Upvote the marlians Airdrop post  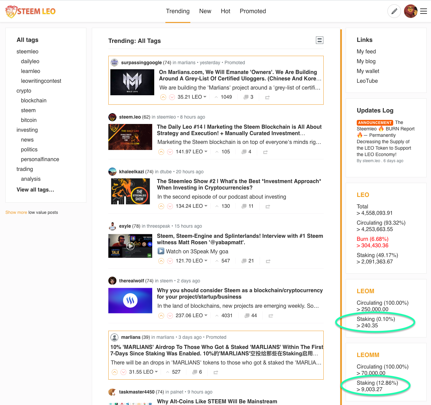point(114,372)
